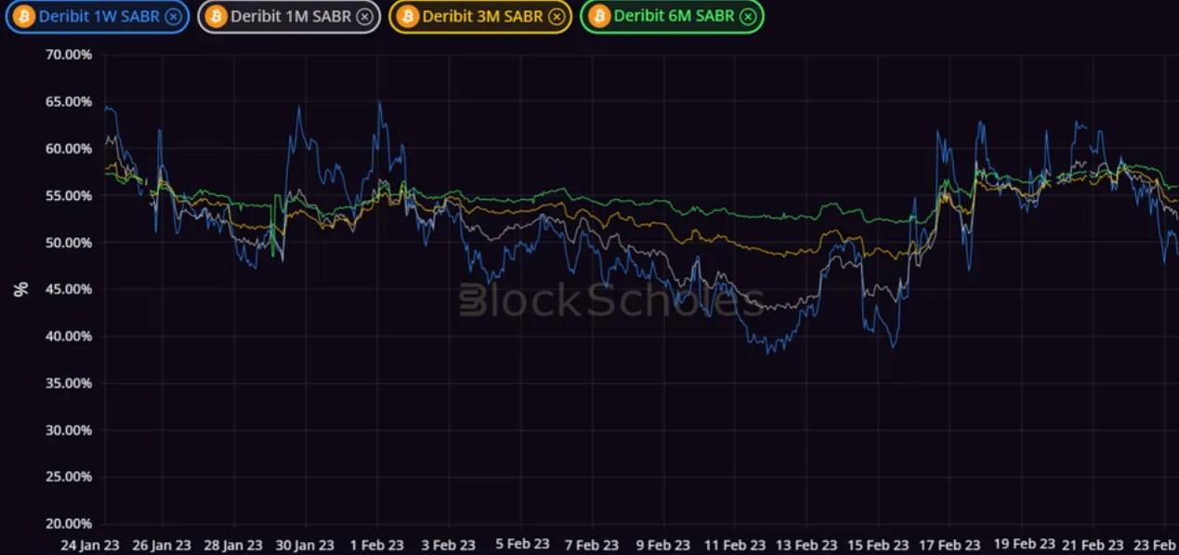Select the Deribit 1M SABR label
This screenshot has height=555, width=1179.
(x=291, y=17)
